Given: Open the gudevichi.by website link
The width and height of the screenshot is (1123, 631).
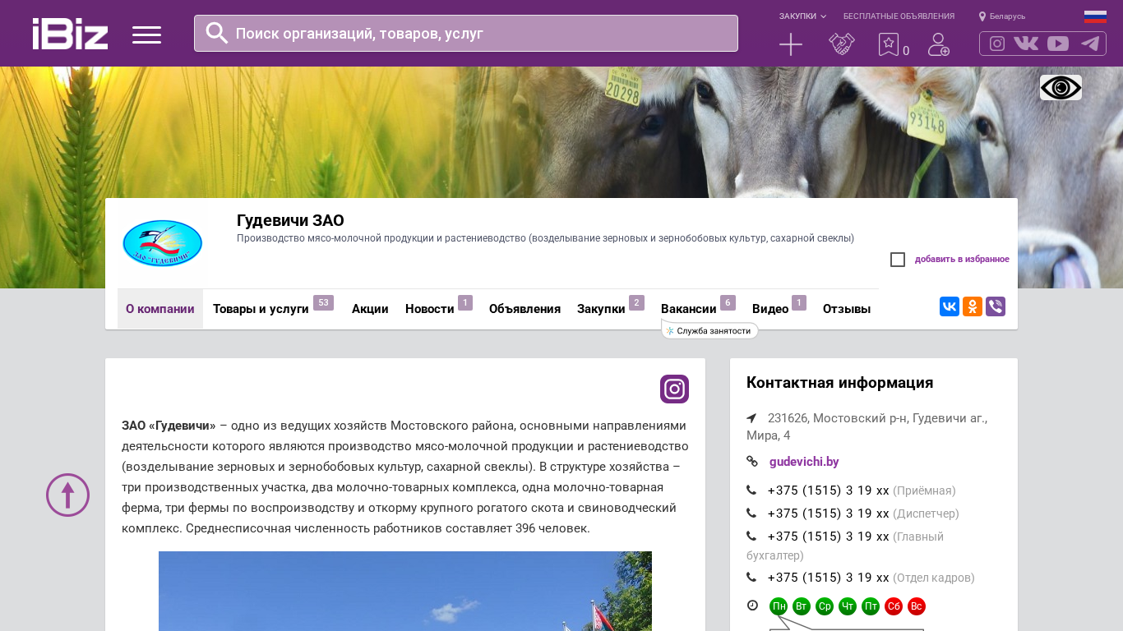Looking at the screenshot, I should (x=804, y=462).
